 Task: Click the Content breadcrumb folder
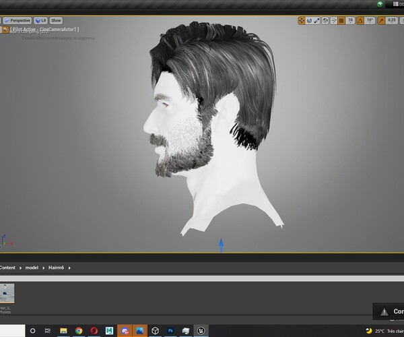7,268
